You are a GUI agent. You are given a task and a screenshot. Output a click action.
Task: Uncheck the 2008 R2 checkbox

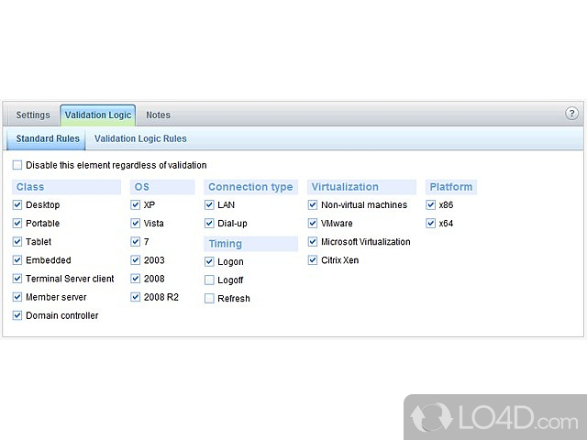[x=136, y=297]
